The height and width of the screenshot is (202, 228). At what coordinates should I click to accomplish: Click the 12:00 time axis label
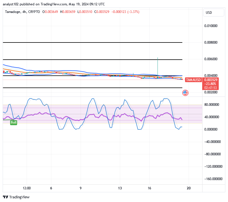tap(27, 188)
